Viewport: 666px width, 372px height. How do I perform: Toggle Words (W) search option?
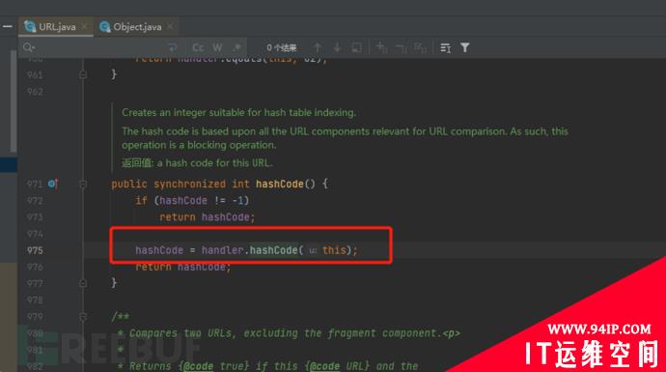[217, 47]
